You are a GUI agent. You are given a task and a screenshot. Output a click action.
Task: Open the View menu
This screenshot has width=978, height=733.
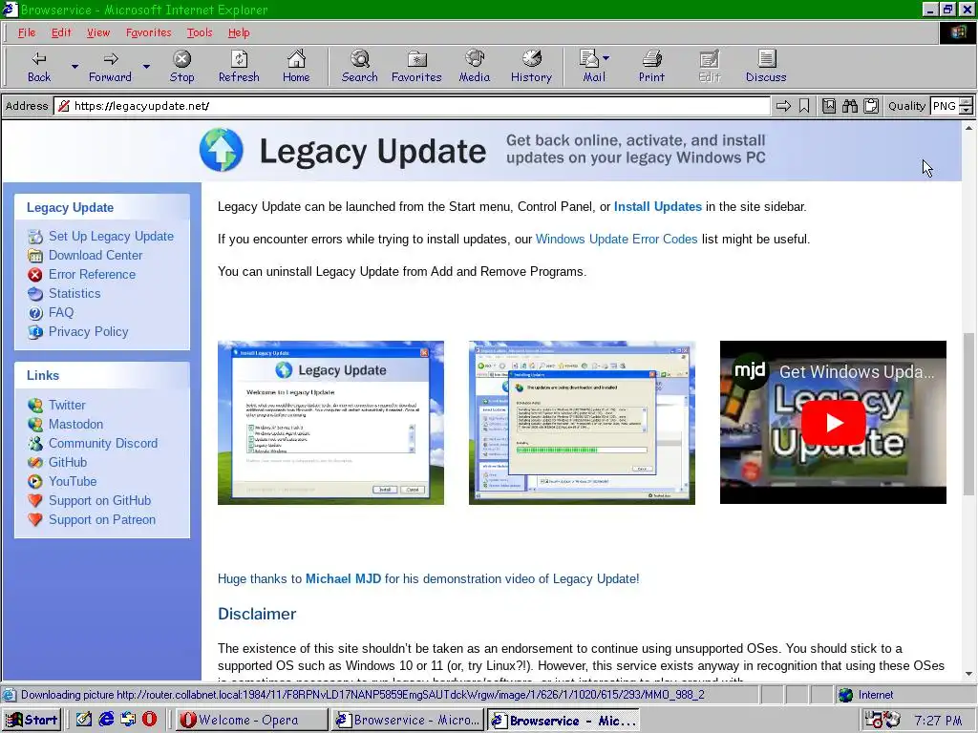98,33
